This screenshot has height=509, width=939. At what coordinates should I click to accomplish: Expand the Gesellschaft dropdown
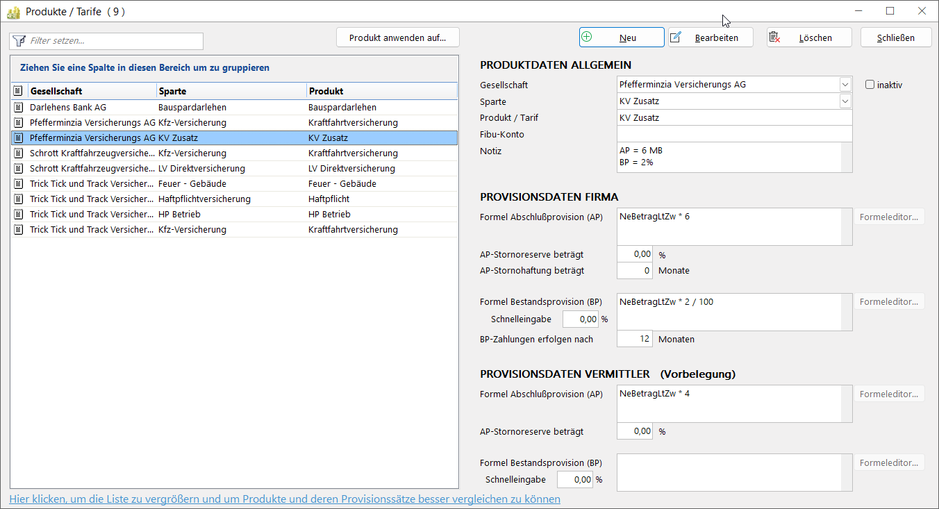(x=845, y=85)
